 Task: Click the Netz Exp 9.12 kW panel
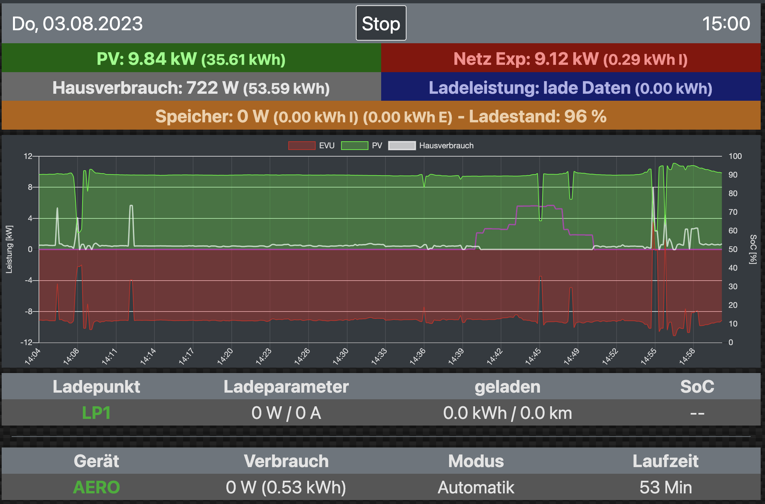571,59
